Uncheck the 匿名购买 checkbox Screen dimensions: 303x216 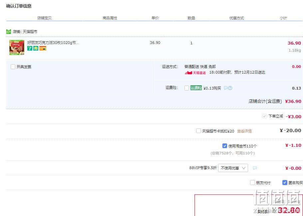pos(285,183)
